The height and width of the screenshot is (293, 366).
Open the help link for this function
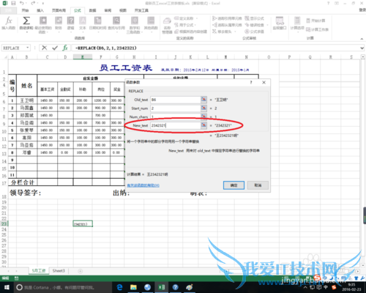click(x=143, y=185)
